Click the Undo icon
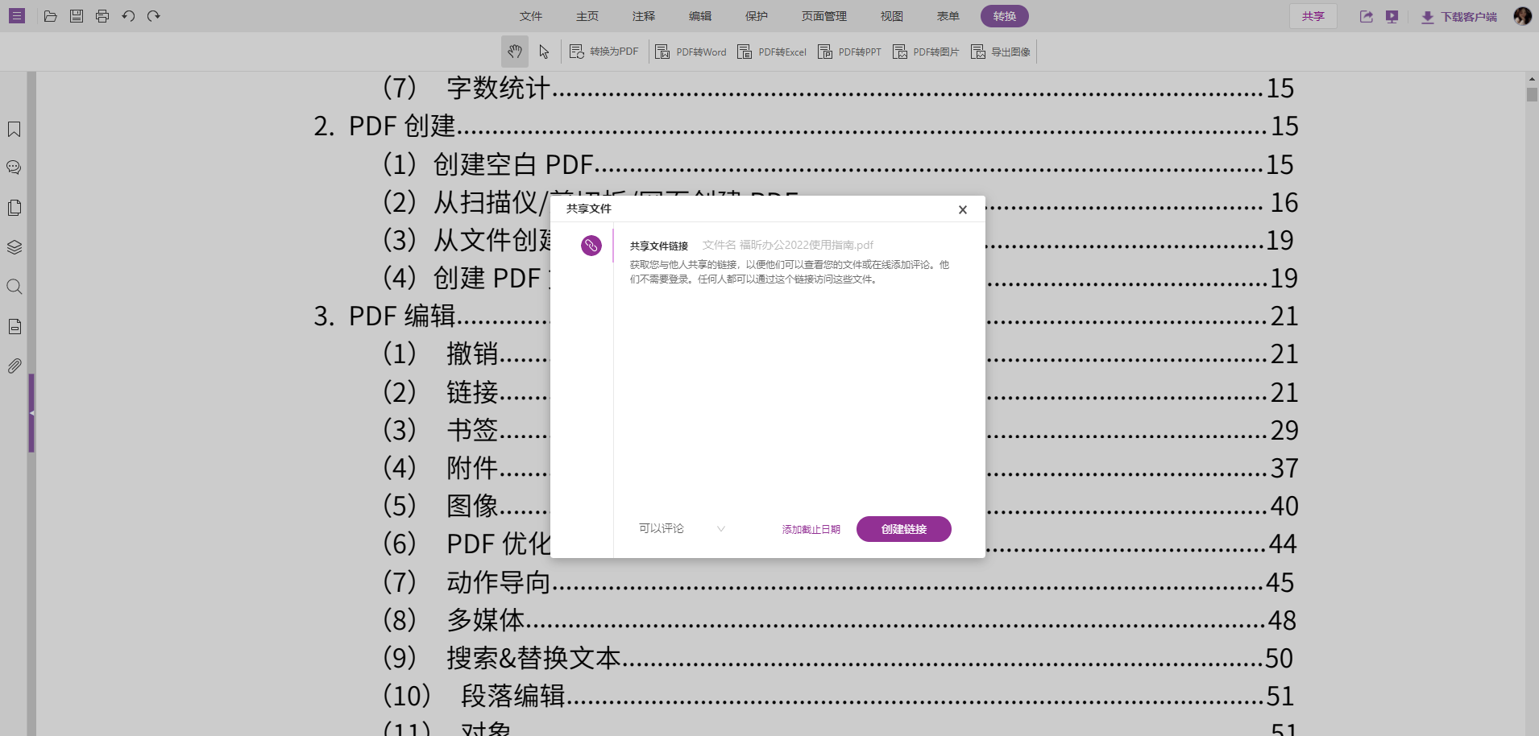1539x736 pixels. coord(128,15)
